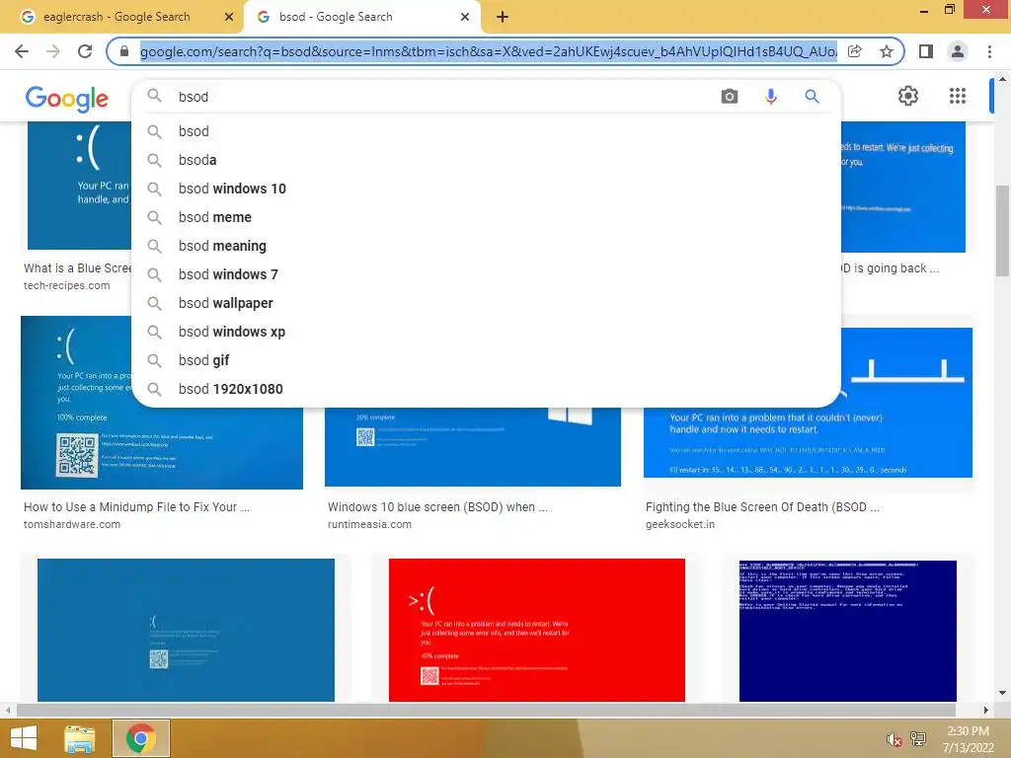The height and width of the screenshot is (758, 1011).
Task: Submit search with the blue magnifier icon
Action: click(x=812, y=97)
